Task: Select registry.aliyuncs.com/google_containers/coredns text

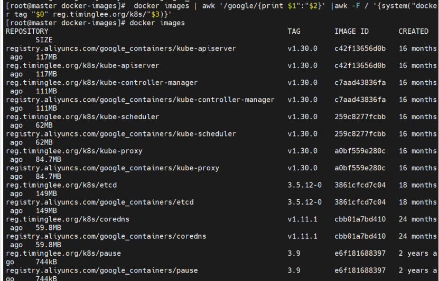Action: click(106, 236)
